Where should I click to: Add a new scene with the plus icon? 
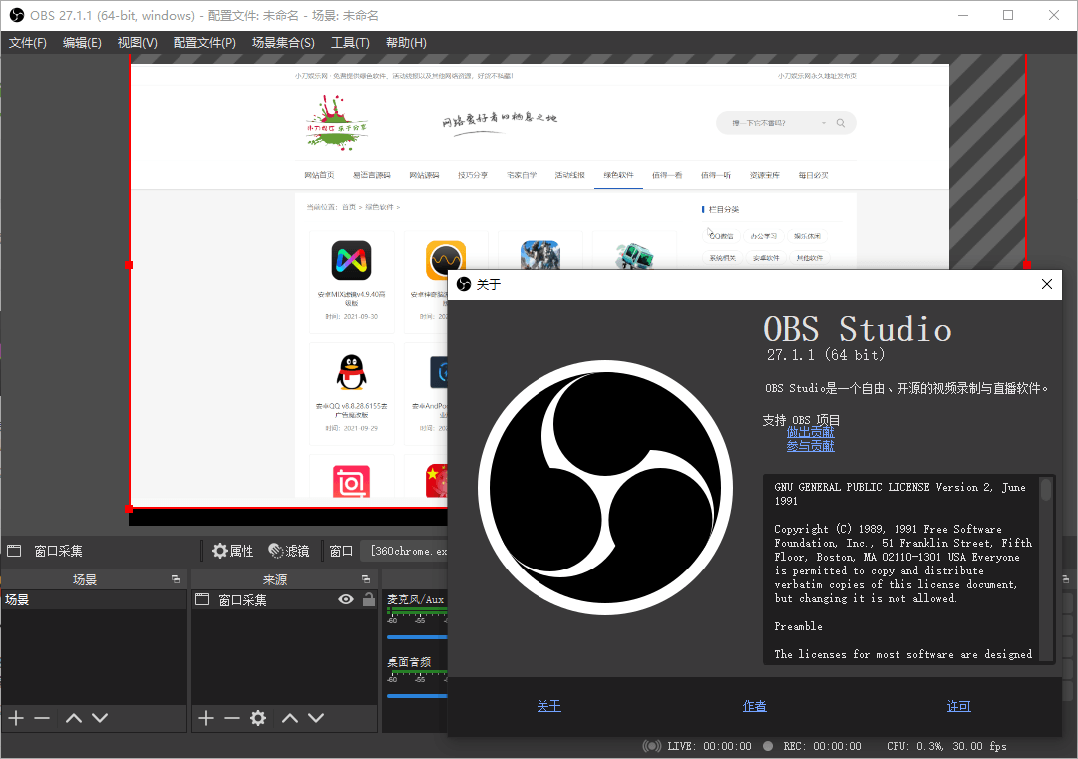click(15, 717)
